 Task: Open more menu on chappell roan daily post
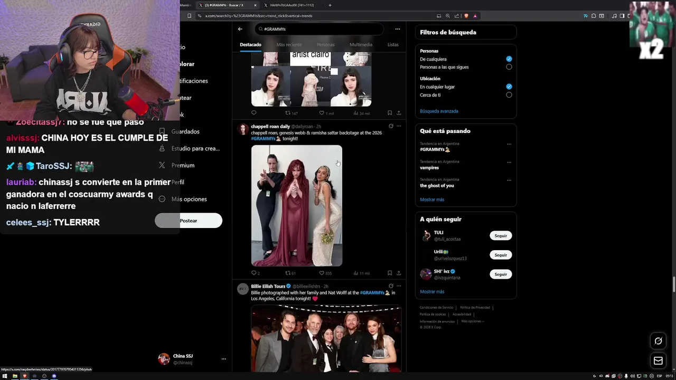click(x=399, y=126)
